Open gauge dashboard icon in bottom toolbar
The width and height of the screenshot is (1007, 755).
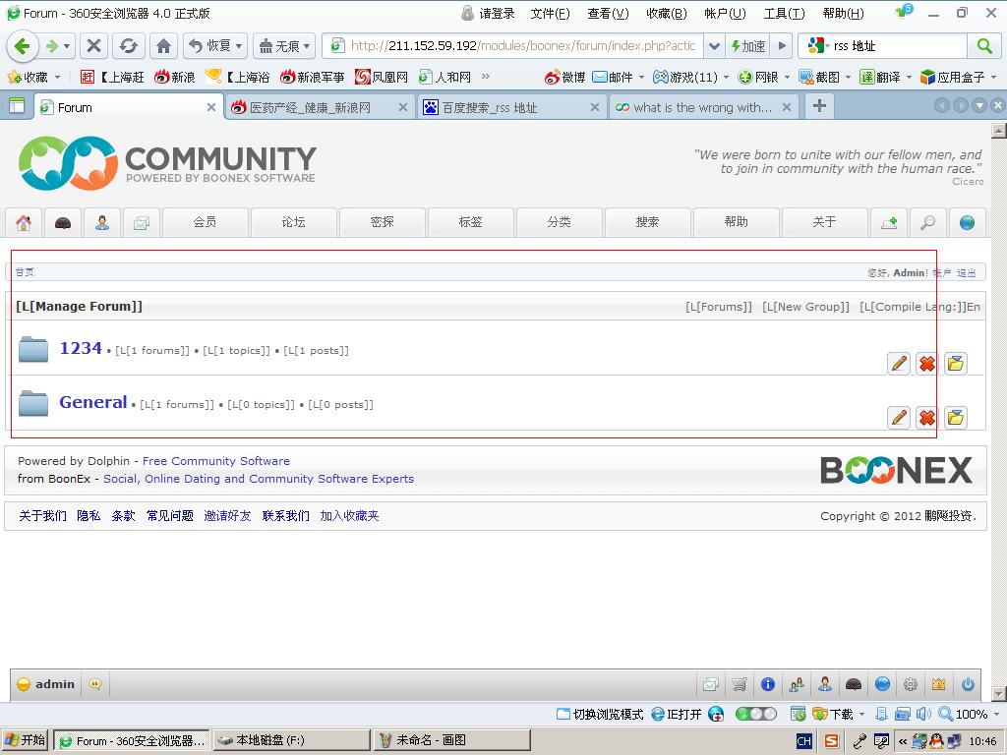[854, 684]
